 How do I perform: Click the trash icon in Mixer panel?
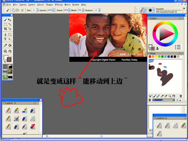(x=180, y=96)
